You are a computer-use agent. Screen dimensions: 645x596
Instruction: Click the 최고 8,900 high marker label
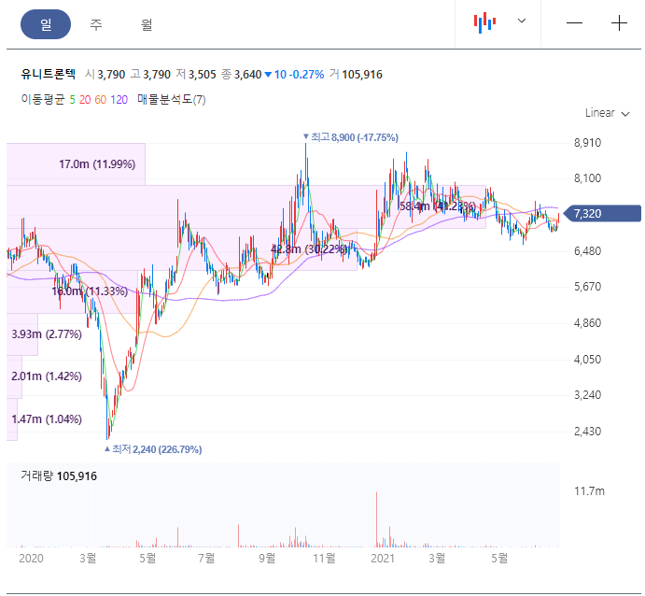pyautogui.click(x=351, y=137)
